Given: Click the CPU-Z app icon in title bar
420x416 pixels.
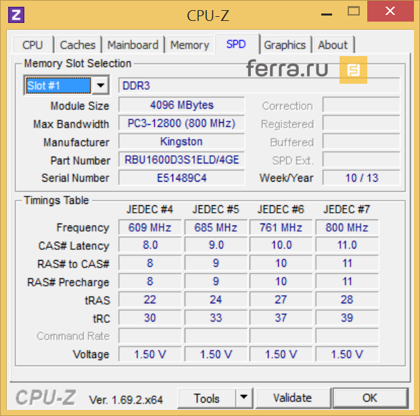Looking at the screenshot, I should [x=18, y=14].
